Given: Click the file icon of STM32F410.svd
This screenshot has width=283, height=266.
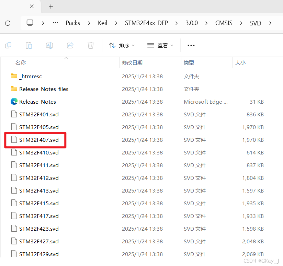Looking at the screenshot, I should (x=14, y=152).
